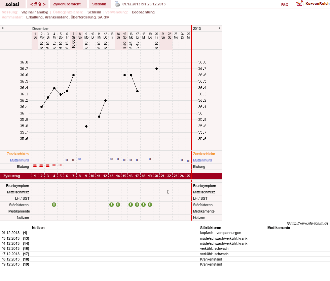Select temperature point 36.1 on day 2
Screen dimensions: 330x281
click(x=41, y=107)
